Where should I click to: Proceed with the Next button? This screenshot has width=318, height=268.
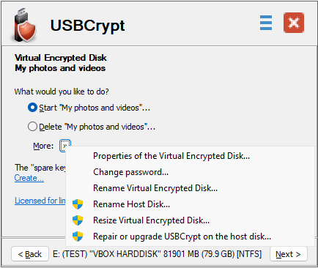(x=288, y=254)
